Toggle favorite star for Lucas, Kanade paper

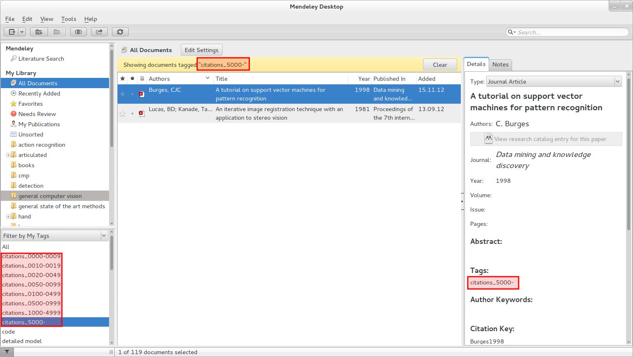pyautogui.click(x=123, y=114)
